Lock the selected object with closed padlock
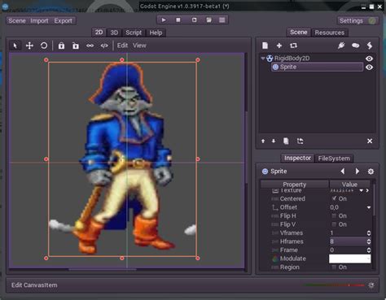The height and width of the screenshot is (300, 386). pyautogui.click(x=61, y=46)
